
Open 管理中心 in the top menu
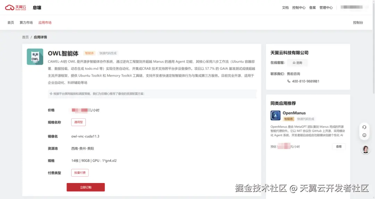[x=326, y=8]
